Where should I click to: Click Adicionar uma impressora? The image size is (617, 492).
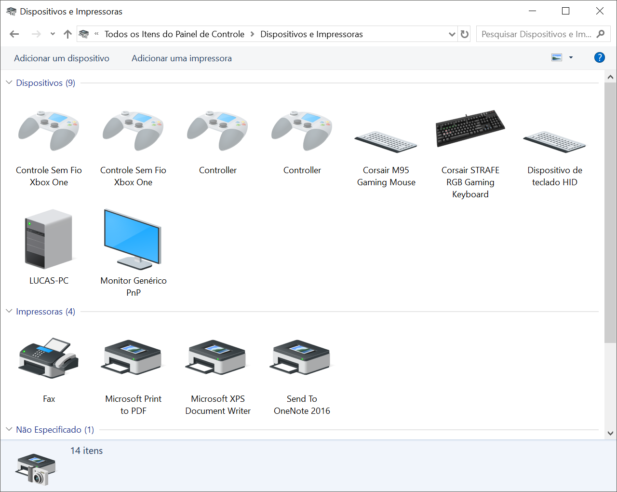[182, 58]
